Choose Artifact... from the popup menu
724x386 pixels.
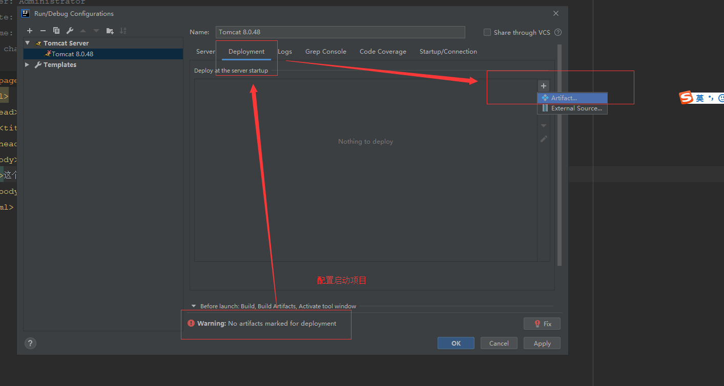point(572,98)
